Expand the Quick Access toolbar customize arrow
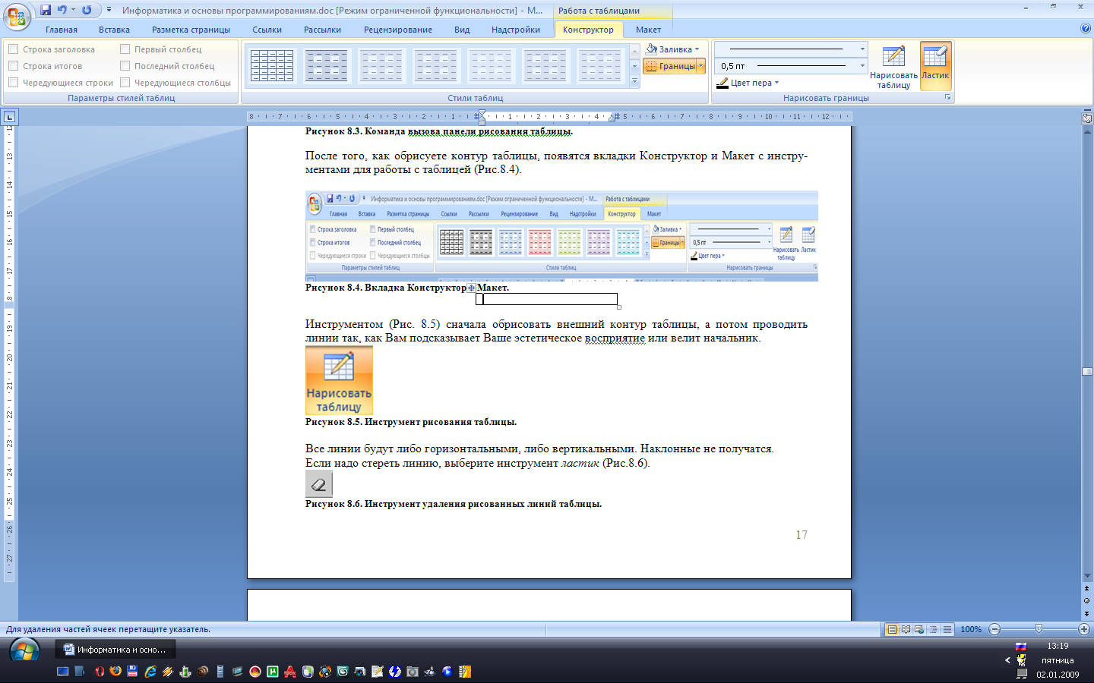 [109, 10]
